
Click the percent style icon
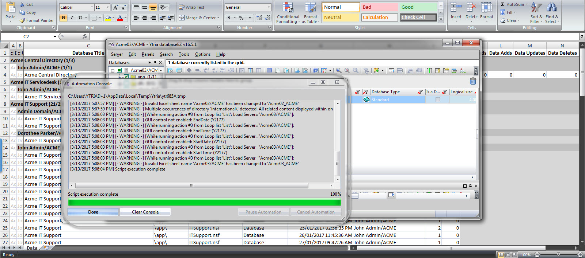(241, 17)
